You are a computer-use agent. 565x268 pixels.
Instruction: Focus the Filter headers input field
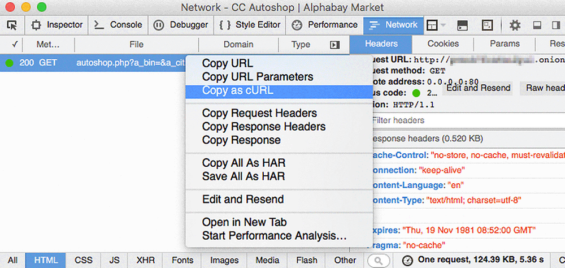coord(468,120)
